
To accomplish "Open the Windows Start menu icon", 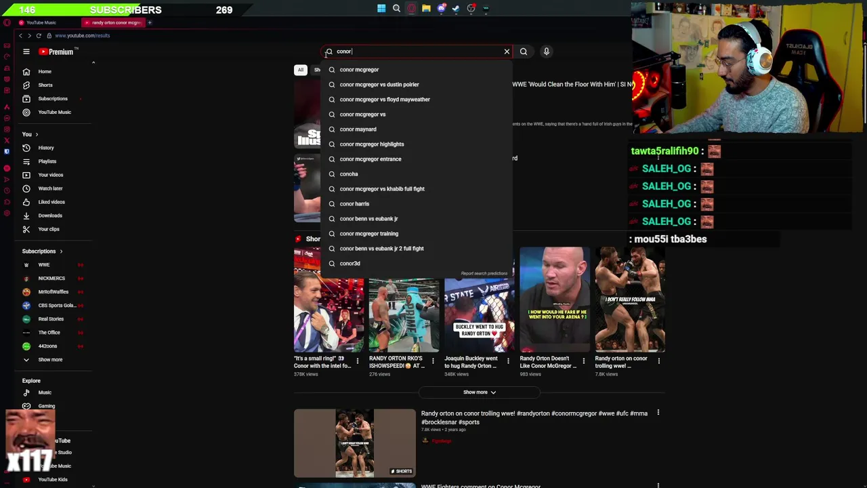I will click(381, 9).
